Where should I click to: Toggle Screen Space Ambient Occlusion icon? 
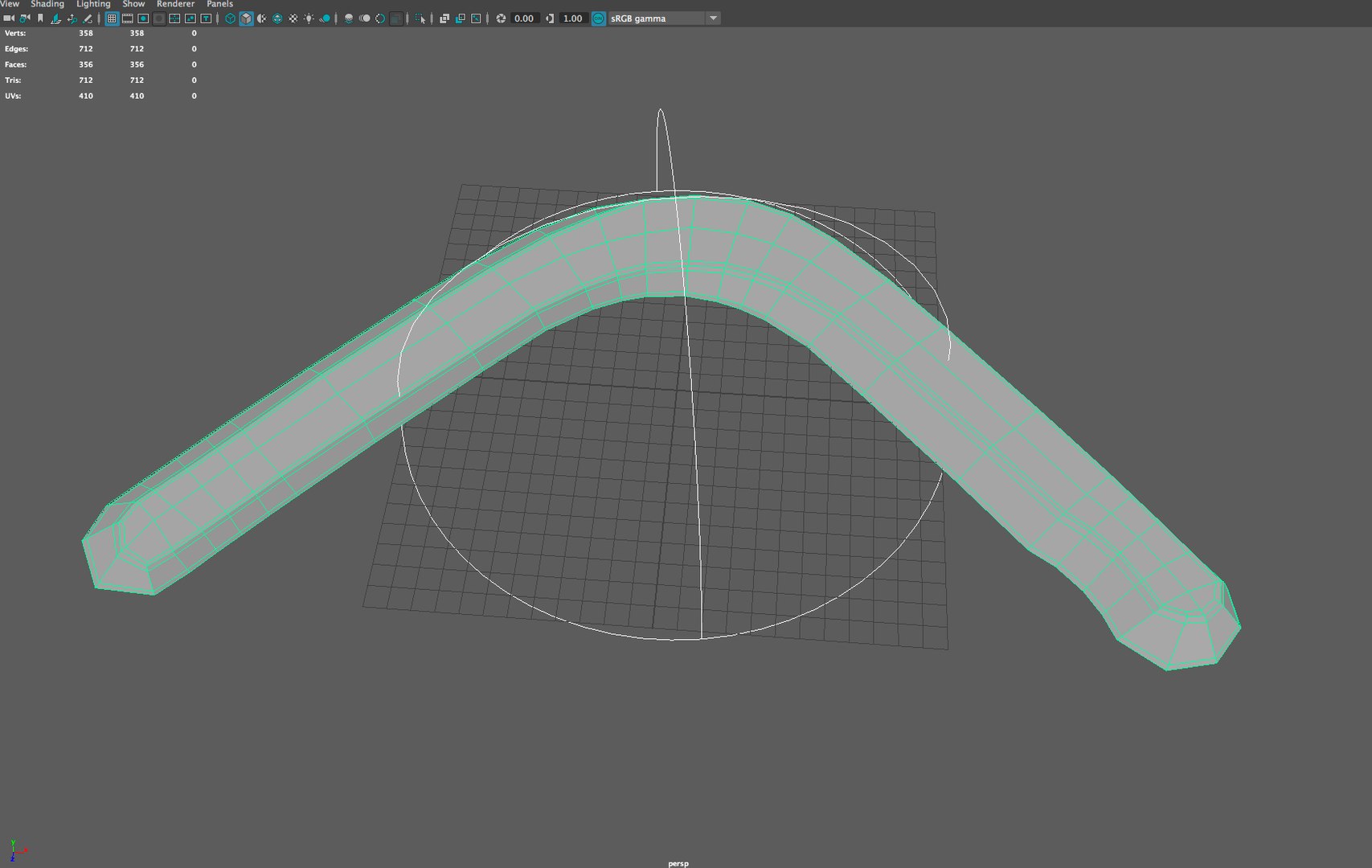pyautogui.click(x=348, y=18)
